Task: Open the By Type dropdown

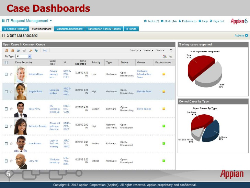Action: pos(24,56)
